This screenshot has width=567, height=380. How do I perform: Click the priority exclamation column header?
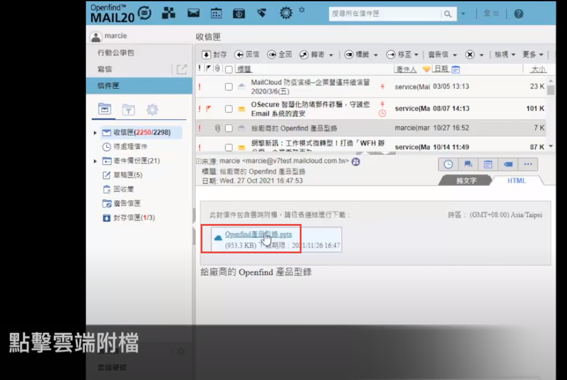(x=199, y=69)
